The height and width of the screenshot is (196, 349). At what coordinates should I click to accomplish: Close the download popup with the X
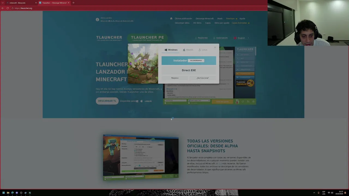pos(215,47)
